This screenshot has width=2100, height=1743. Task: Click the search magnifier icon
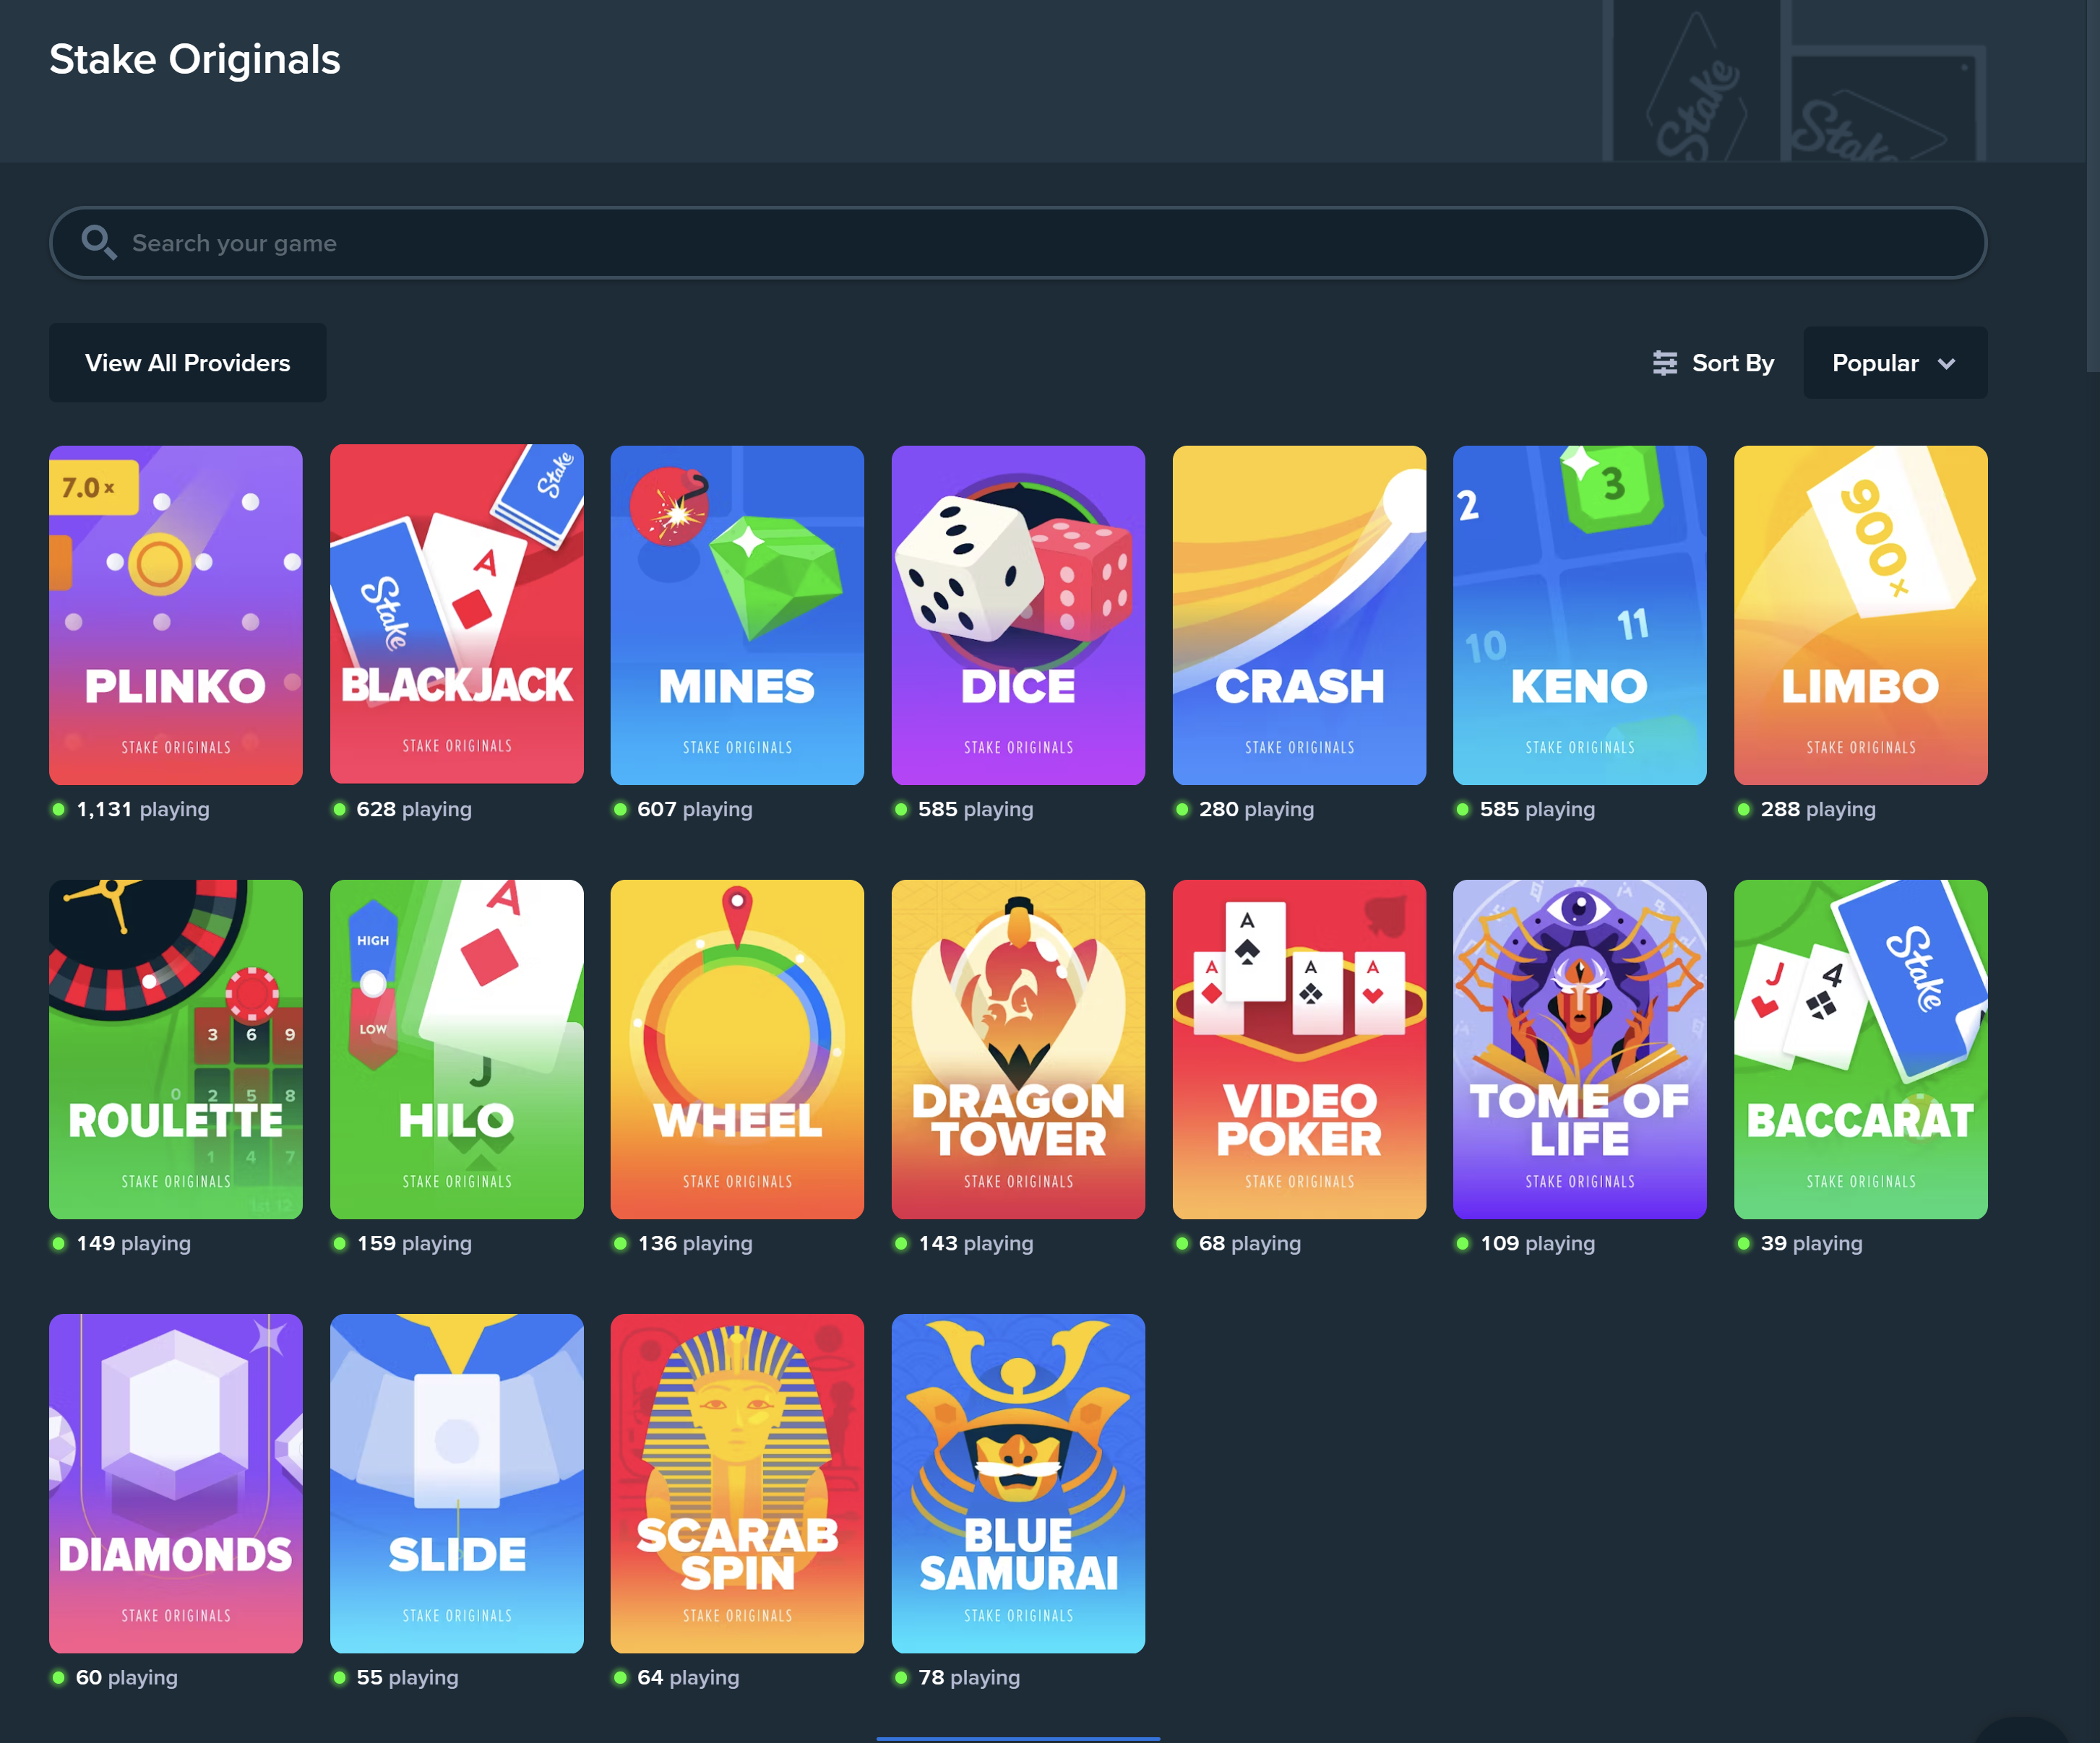[98, 242]
